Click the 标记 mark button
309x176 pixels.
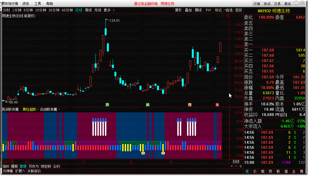(x=218, y=10)
